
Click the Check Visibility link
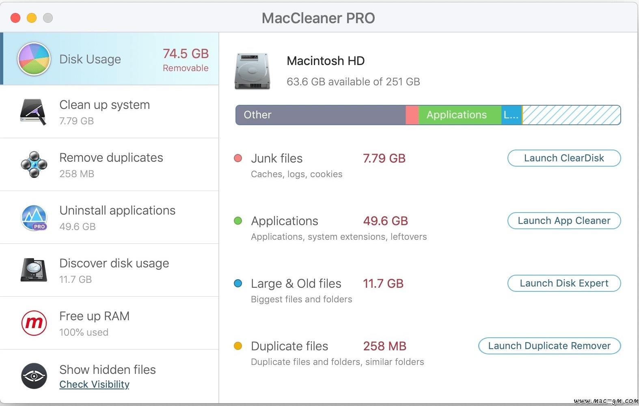[94, 384]
